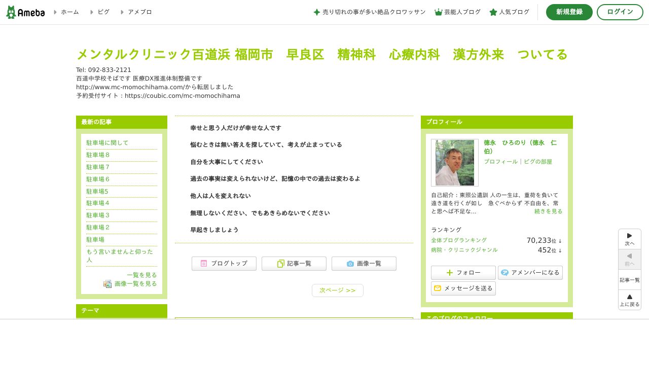Click the envelope icon on メッセージを送る
This screenshot has height=365, width=649.
(x=438, y=288)
